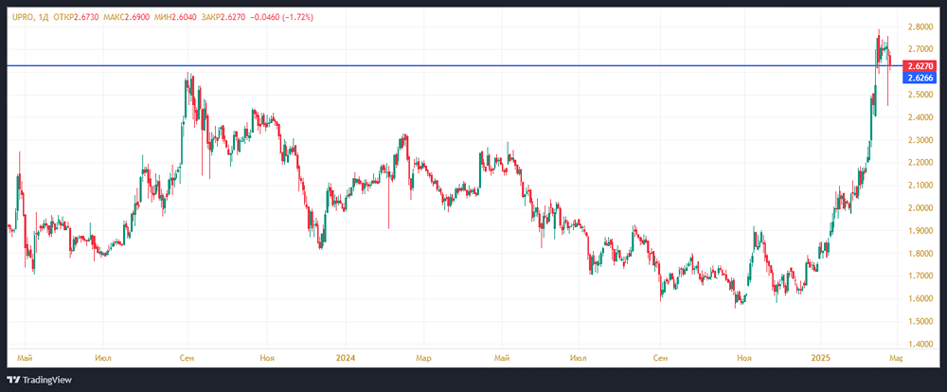This screenshot has width=947, height=392.
Task: Click the 2024 year label on time axis
Action: click(x=346, y=358)
